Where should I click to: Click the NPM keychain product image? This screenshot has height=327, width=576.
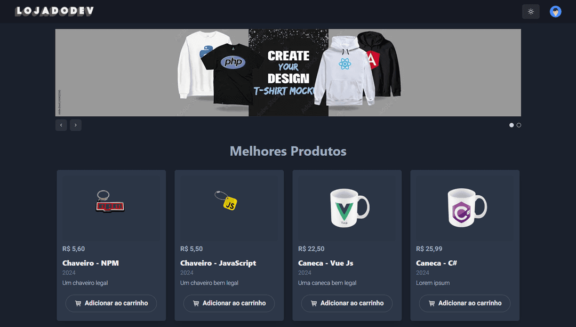click(x=110, y=201)
